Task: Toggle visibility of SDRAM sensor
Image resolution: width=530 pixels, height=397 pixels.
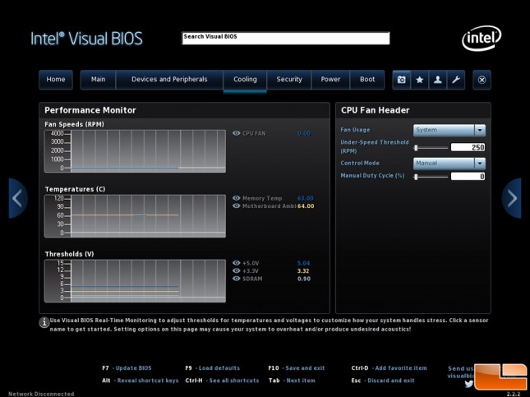Action: 237,279
